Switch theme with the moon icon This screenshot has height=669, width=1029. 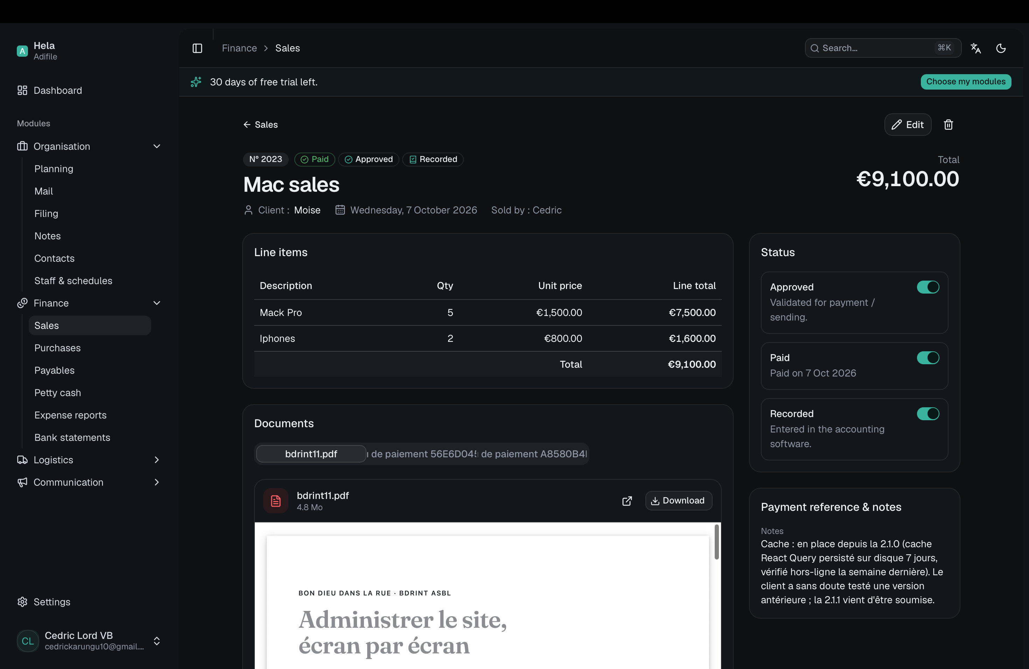1001,48
